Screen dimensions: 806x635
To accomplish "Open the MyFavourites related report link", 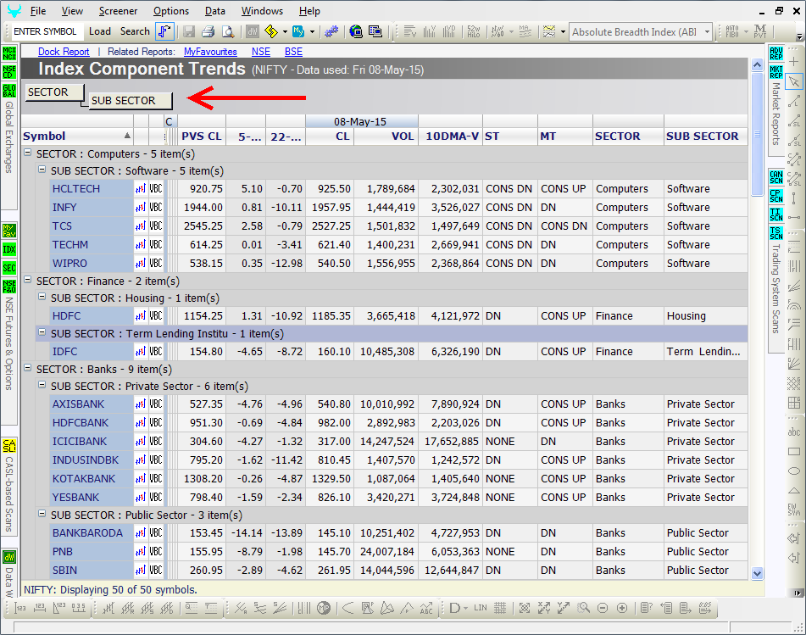I will pos(210,52).
